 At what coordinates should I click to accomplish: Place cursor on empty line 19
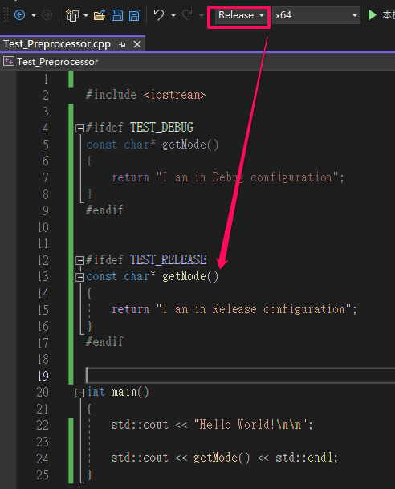pyautogui.click(x=240, y=376)
